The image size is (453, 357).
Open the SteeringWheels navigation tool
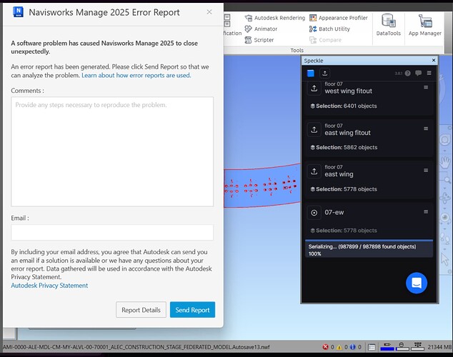pyautogui.click(x=445, y=140)
